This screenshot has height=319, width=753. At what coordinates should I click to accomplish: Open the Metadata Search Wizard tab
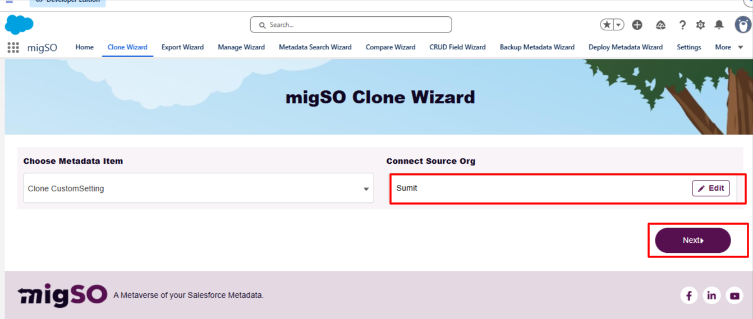coord(315,47)
